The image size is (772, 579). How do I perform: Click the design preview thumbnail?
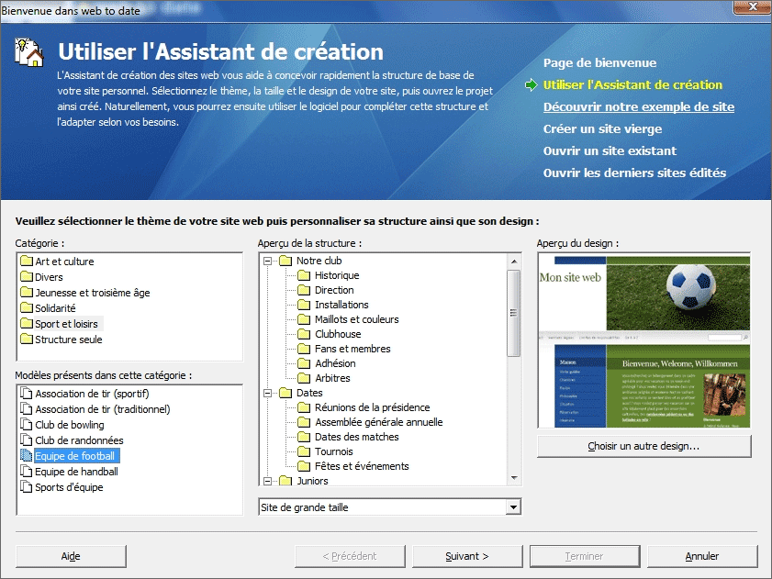click(x=643, y=341)
